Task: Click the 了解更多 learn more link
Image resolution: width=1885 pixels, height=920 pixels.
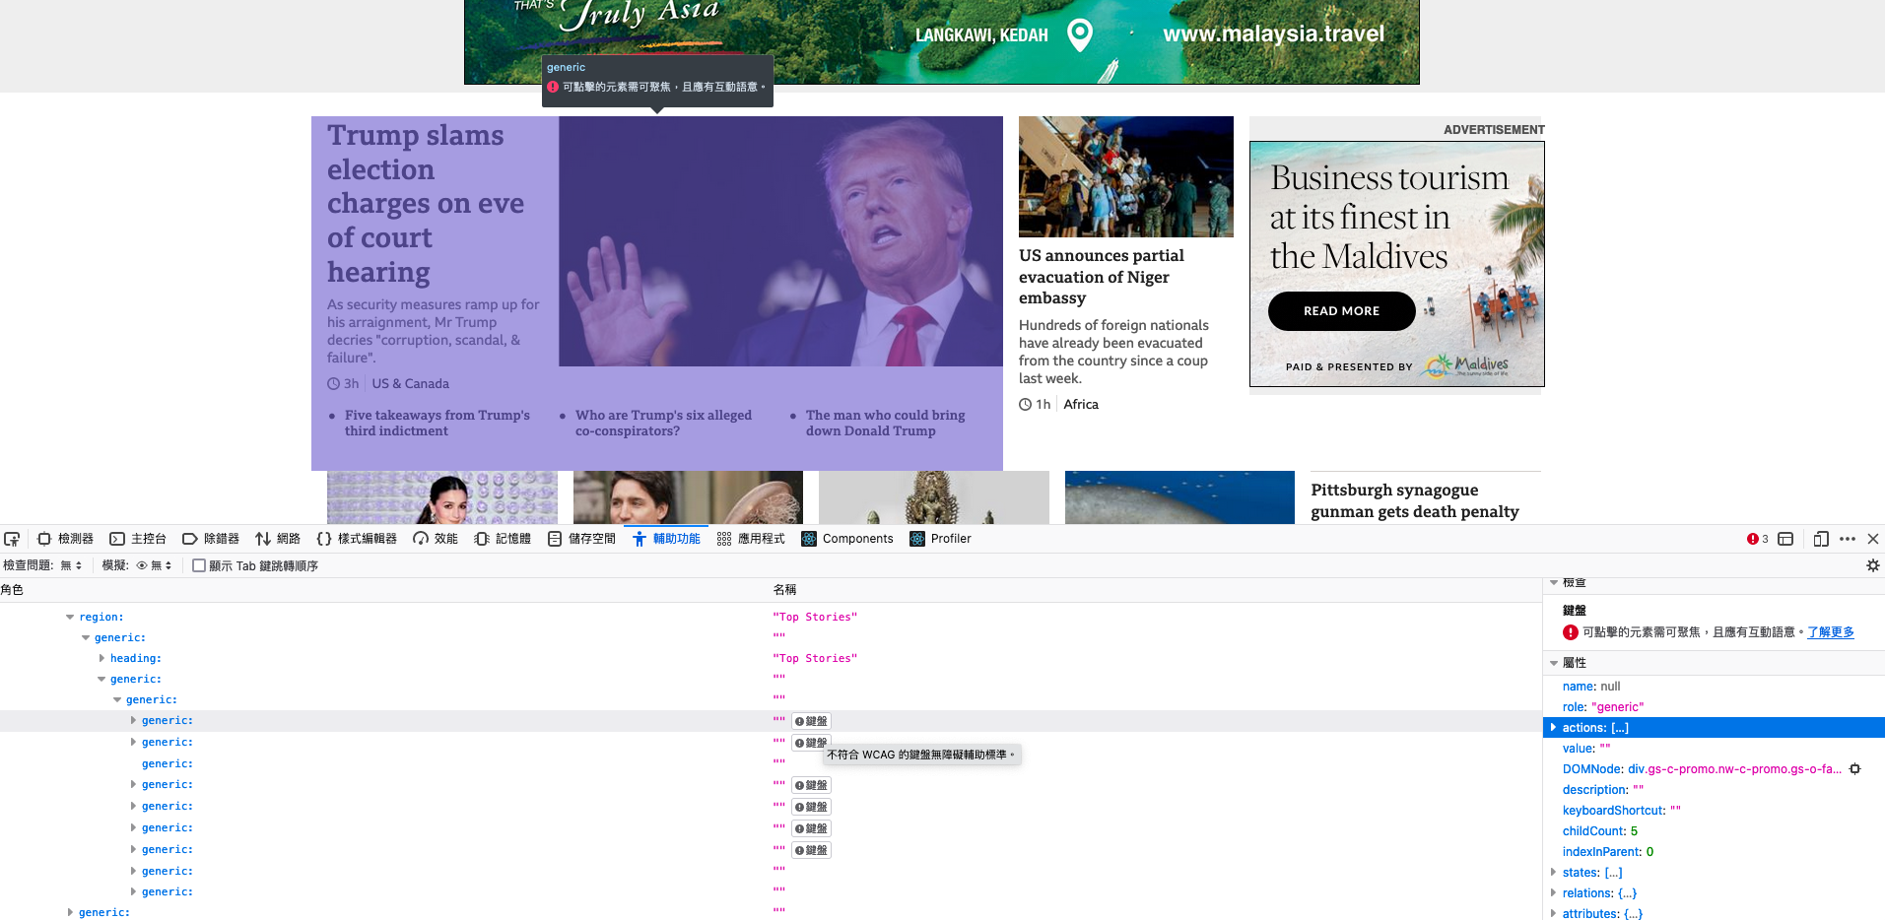Action: (x=1830, y=632)
